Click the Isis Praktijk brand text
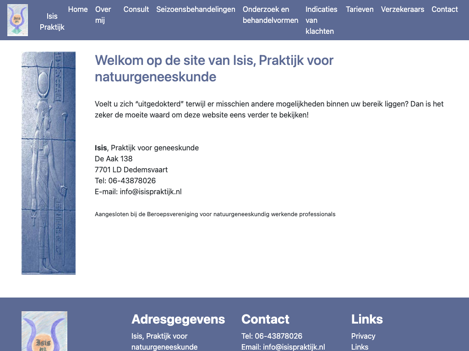This screenshot has width=469, height=351. [x=52, y=21]
